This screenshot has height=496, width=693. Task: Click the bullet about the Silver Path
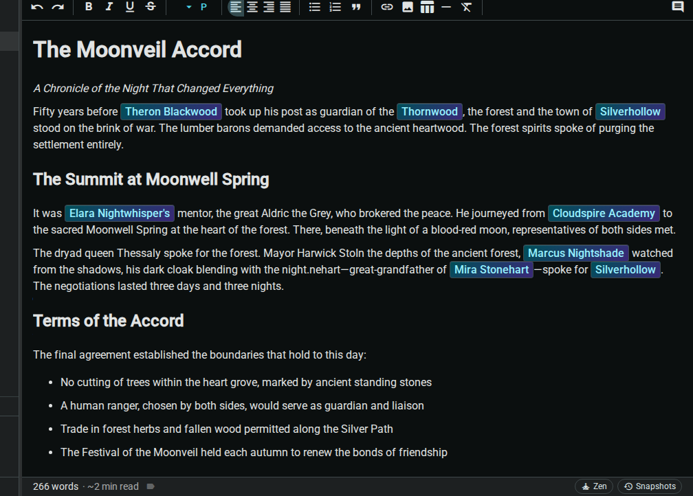(x=227, y=429)
